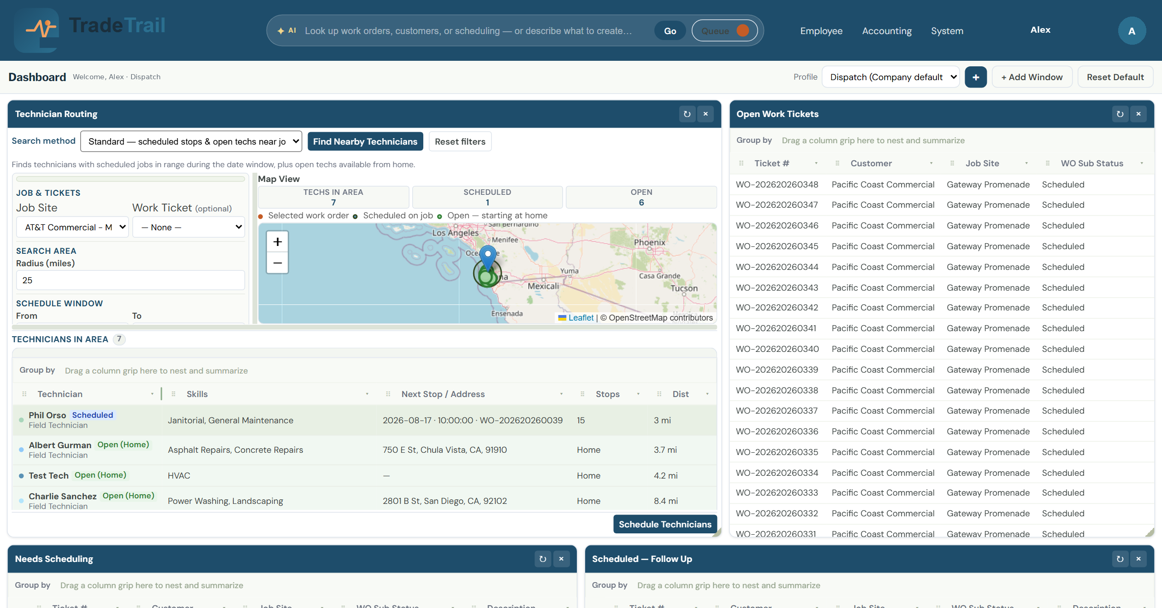
Task: Click the AI search input field
Action: [x=468, y=31]
